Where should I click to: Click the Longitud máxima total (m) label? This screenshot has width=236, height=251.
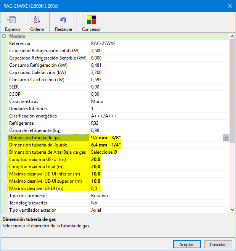[x=36, y=167]
